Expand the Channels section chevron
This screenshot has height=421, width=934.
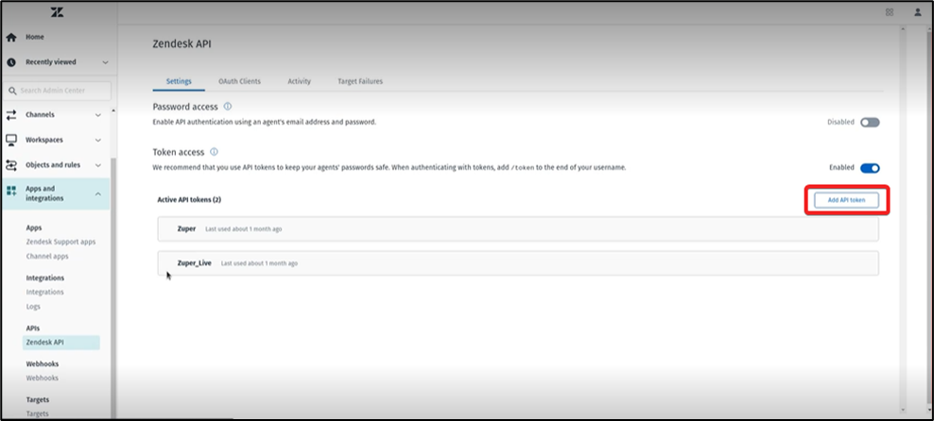98,115
